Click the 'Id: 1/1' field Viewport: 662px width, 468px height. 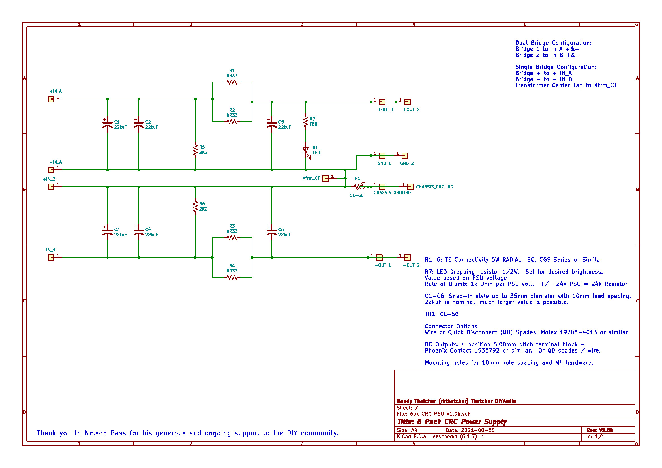(595, 437)
